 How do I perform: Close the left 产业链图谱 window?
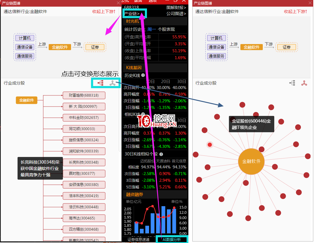pos(118,3)
